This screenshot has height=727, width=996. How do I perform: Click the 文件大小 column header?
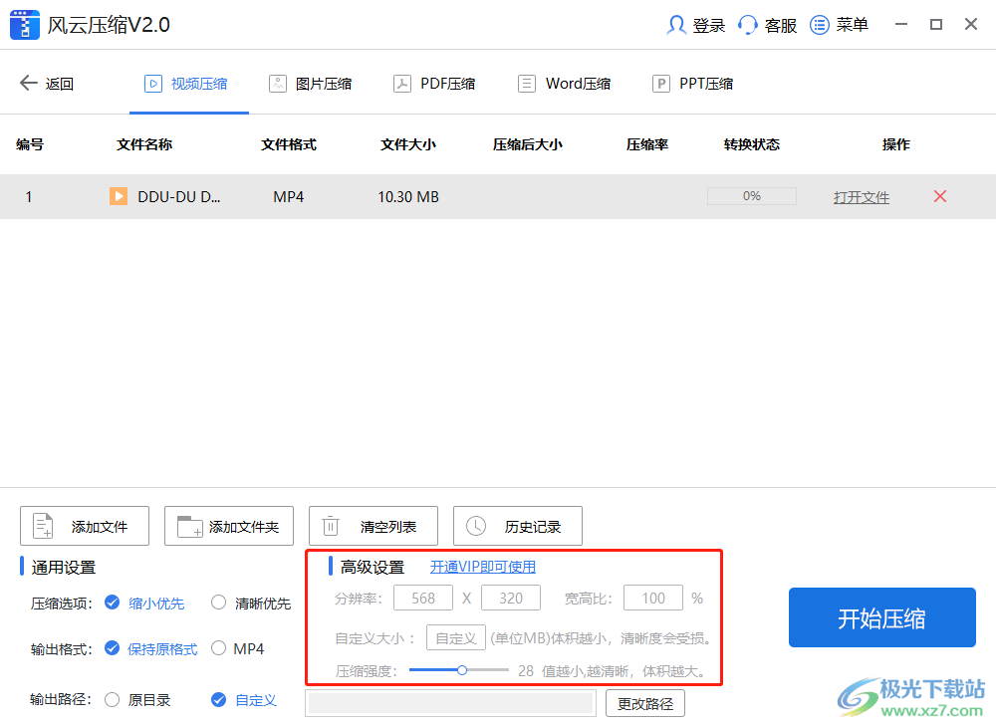coord(408,144)
